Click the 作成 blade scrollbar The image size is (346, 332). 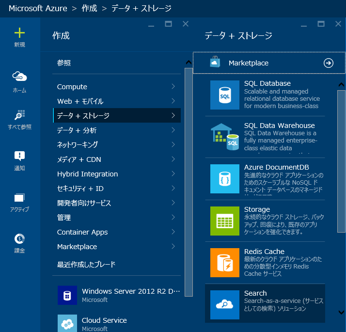pos(189,182)
